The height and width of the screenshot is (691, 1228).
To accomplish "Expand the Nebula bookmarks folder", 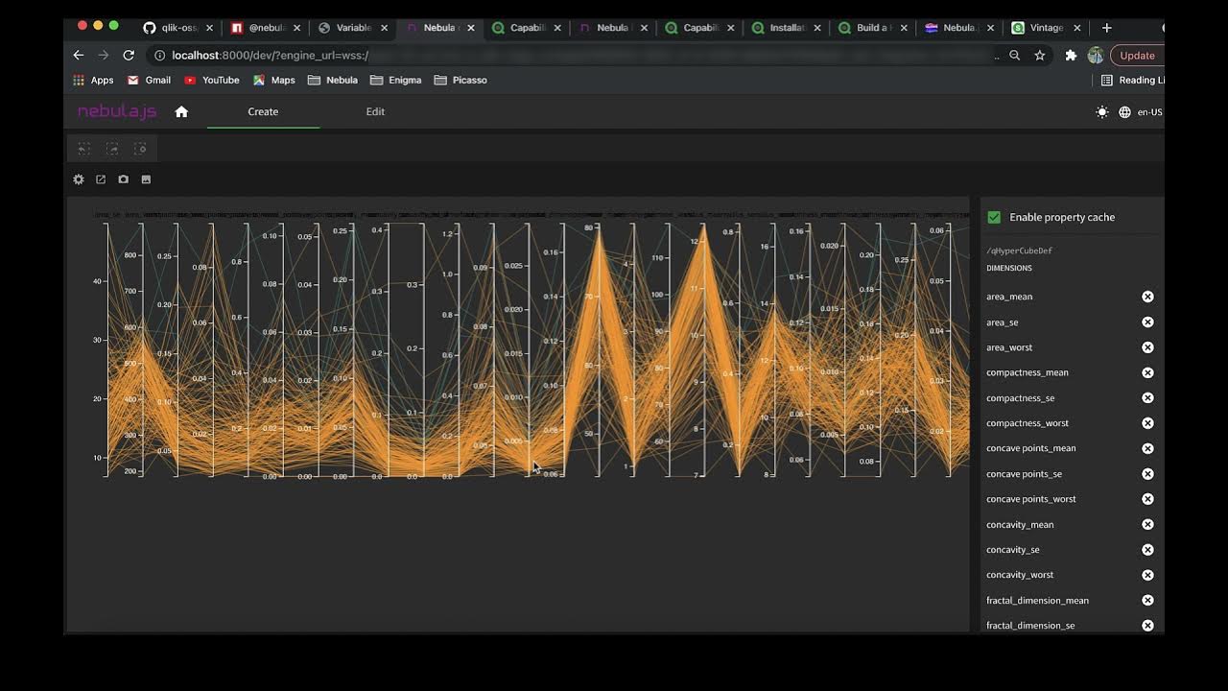I will click(332, 81).
